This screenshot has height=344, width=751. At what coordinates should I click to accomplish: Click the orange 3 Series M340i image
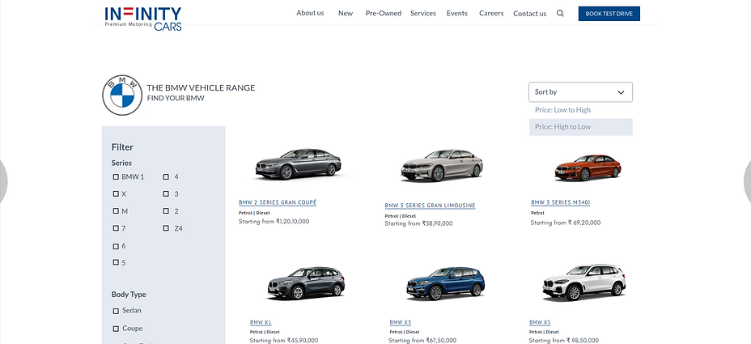tap(588, 168)
